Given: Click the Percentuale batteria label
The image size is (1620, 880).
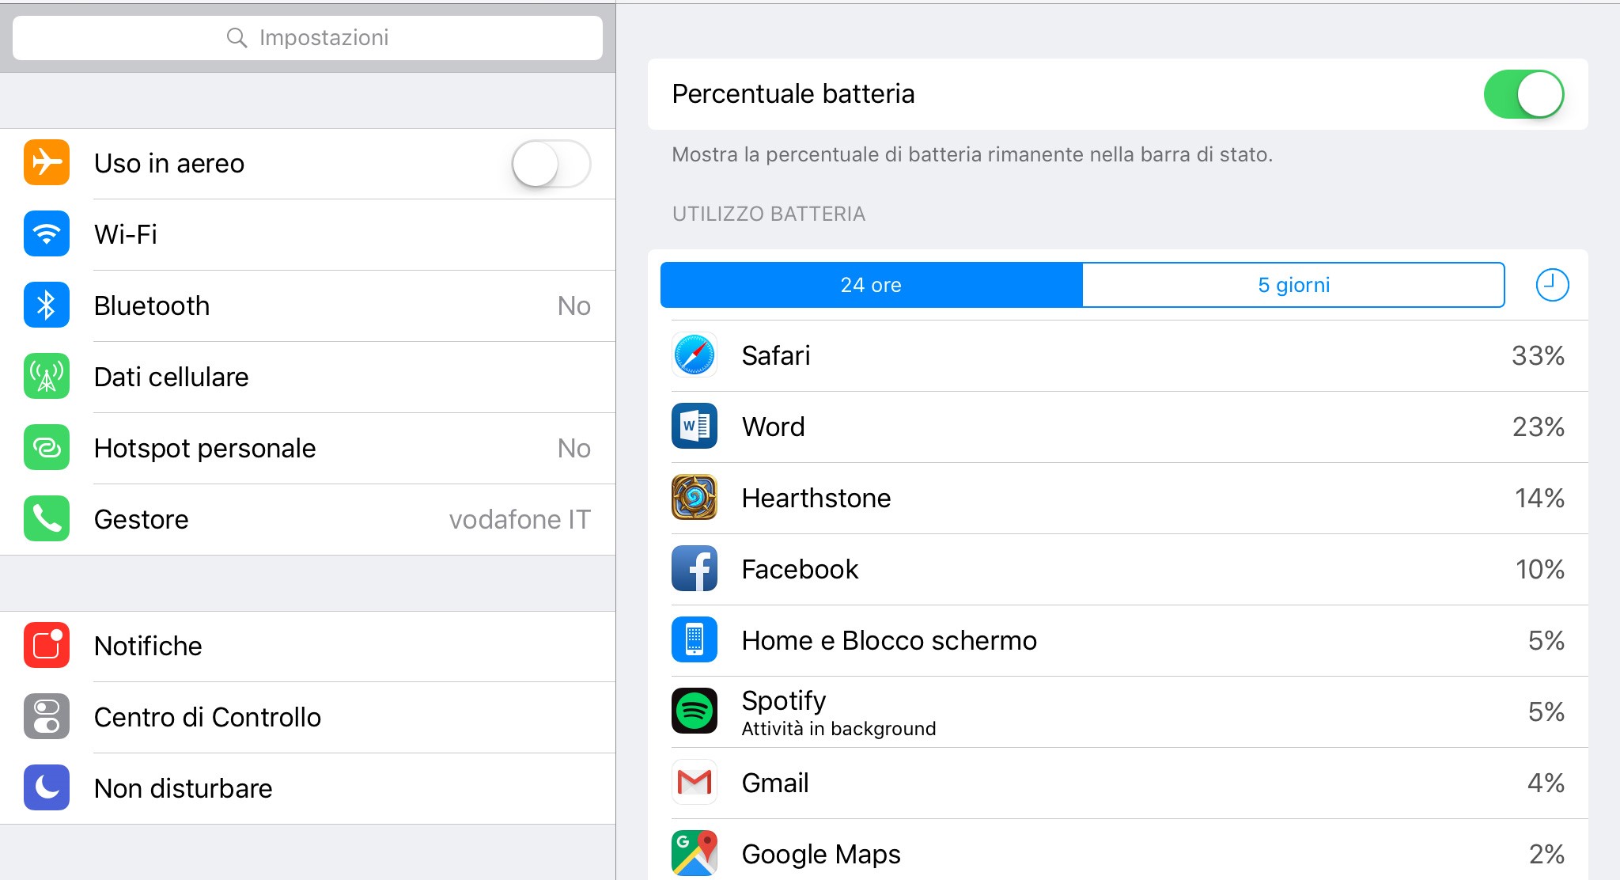Looking at the screenshot, I should [x=793, y=93].
